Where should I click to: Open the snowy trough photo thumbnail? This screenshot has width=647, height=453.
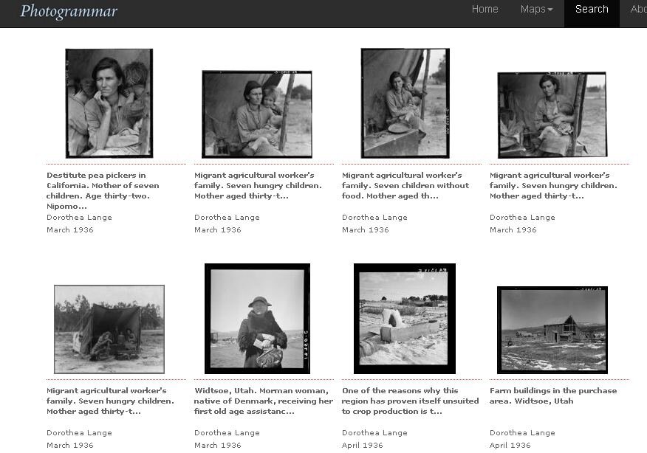[x=405, y=319]
